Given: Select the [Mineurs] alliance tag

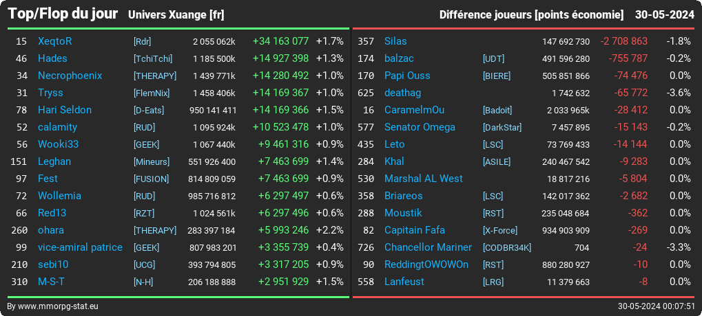Looking at the screenshot, I should [x=152, y=161].
